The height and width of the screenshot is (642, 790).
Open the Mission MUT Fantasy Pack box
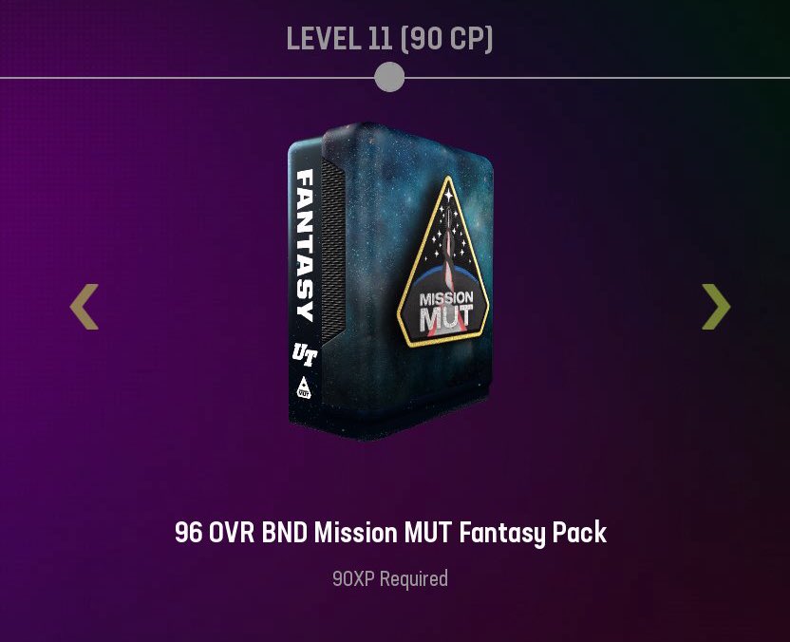390,281
